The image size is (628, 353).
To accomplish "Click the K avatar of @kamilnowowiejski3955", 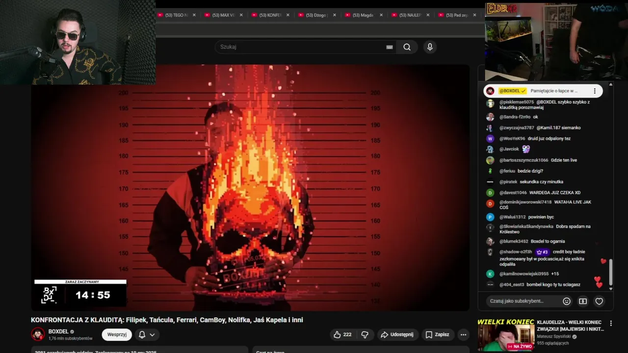I will [490, 274].
